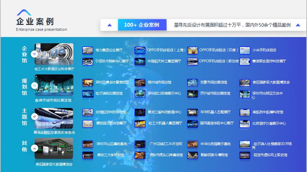Image resolution: width=307 pixels, height=172 pixels.
Task: Select the 规划馆 category label
Action: click(24, 87)
